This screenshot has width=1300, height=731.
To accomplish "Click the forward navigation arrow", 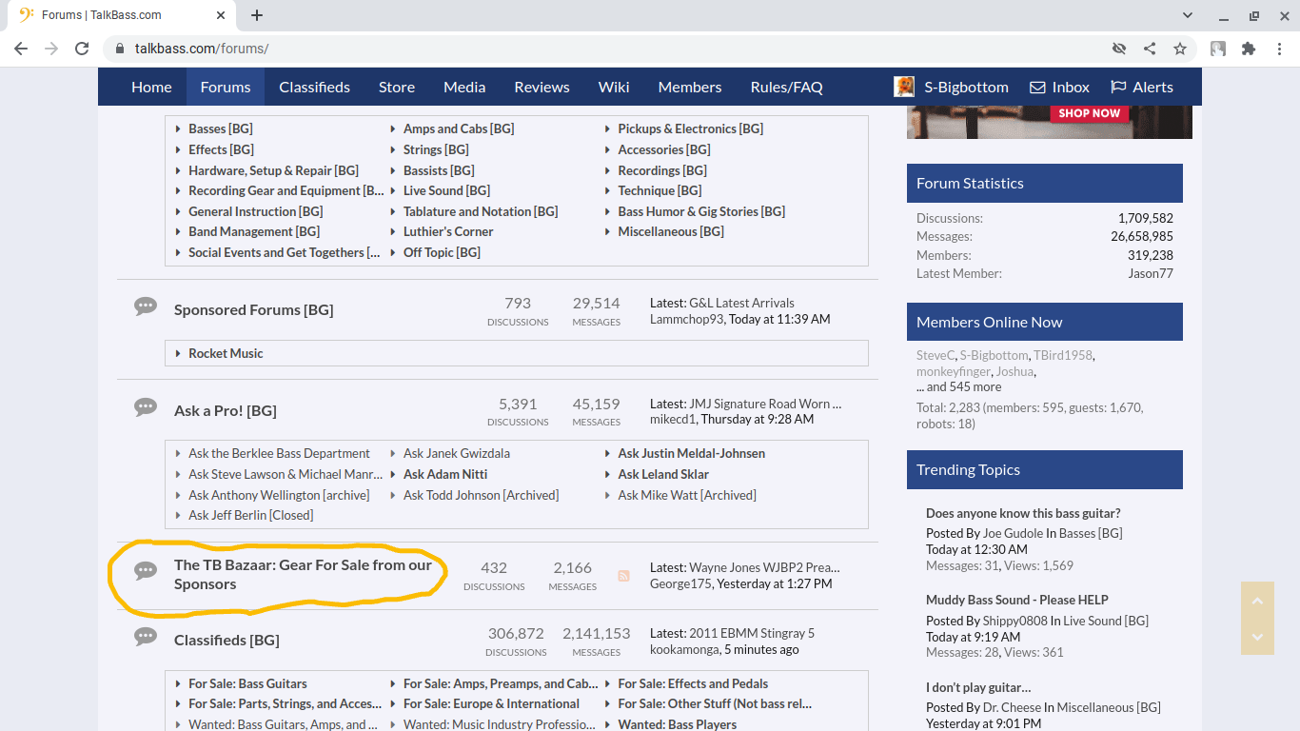I will (x=51, y=49).
